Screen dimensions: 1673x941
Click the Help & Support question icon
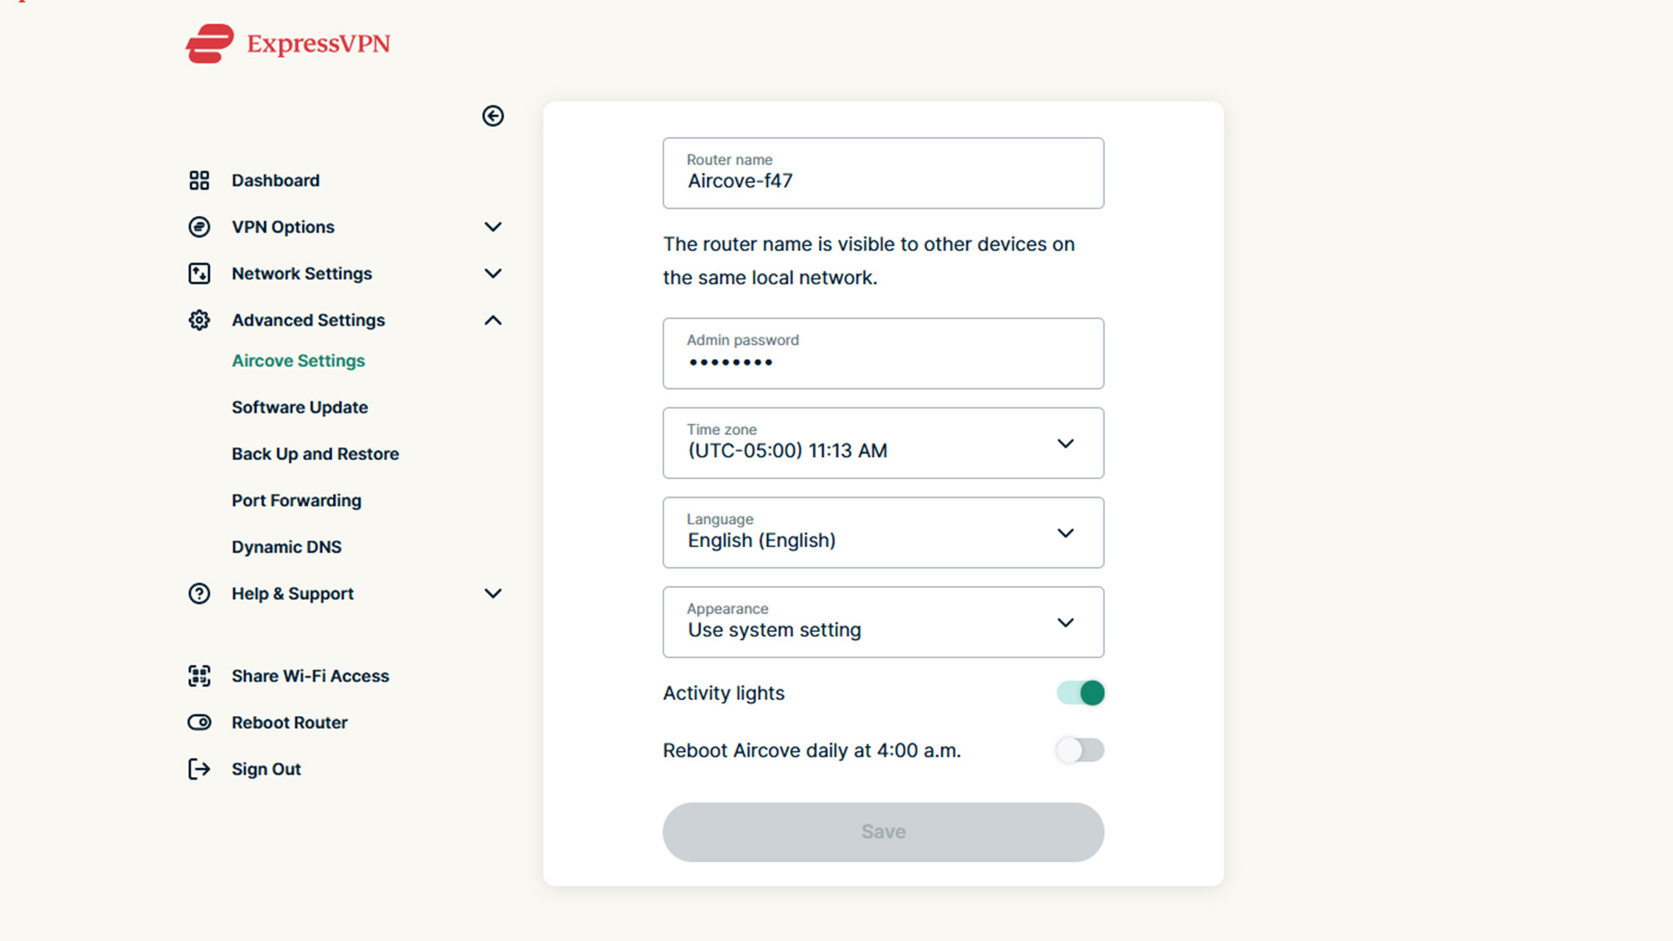tap(199, 594)
